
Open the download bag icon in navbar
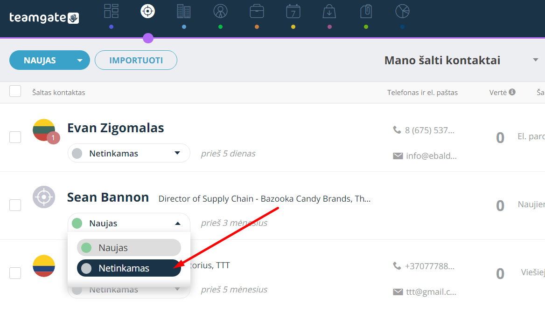pyautogui.click(x=329, y=11)
